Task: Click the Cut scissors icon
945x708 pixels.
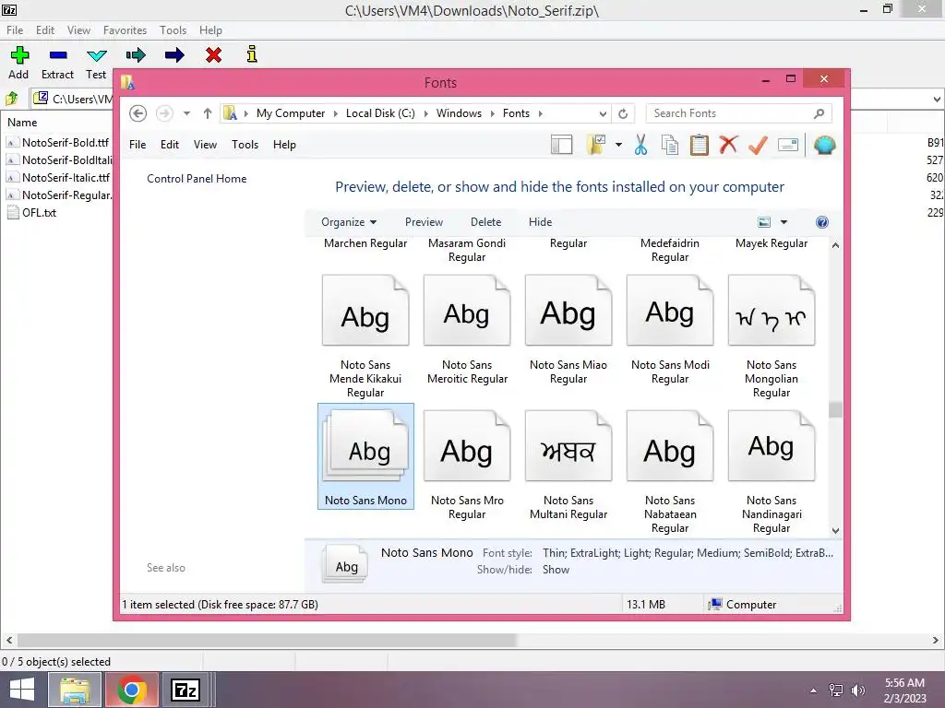Action: tap(640, 145)
